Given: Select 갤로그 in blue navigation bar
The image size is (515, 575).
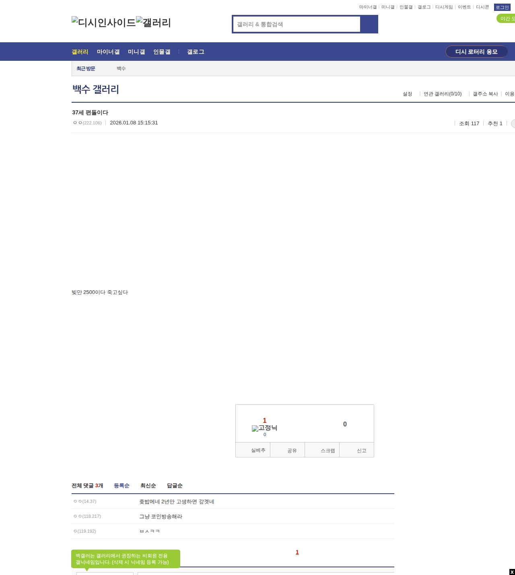Looking at the screenshot, I should coord(196,52).
